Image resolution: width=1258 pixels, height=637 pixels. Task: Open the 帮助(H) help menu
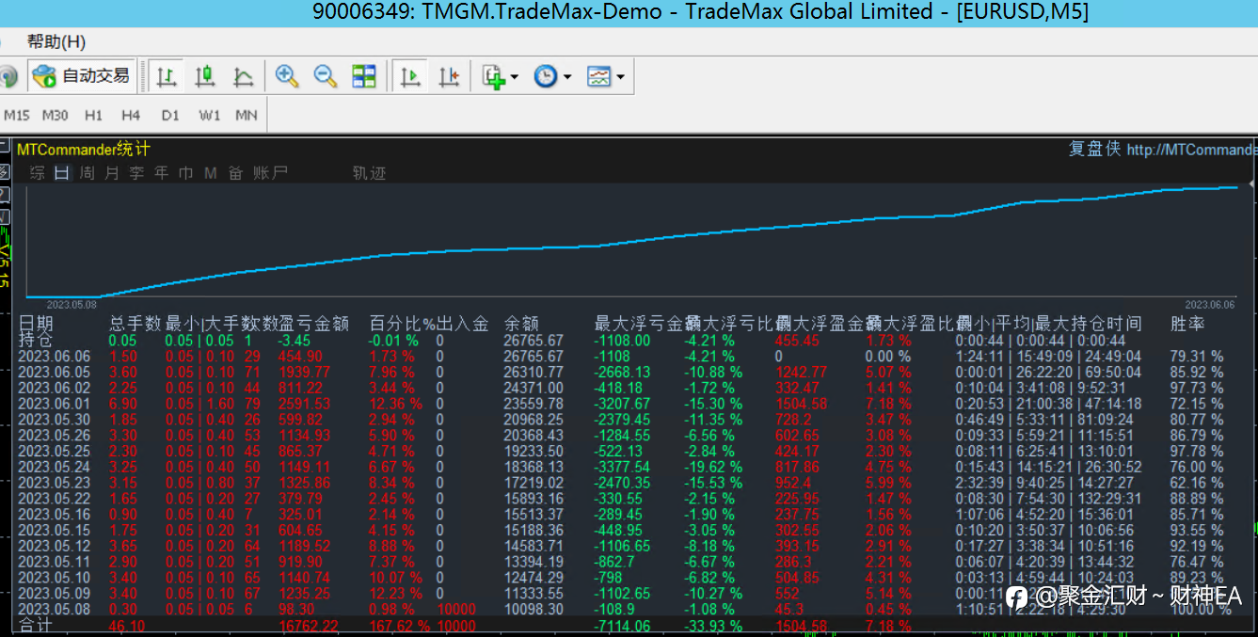56,41
